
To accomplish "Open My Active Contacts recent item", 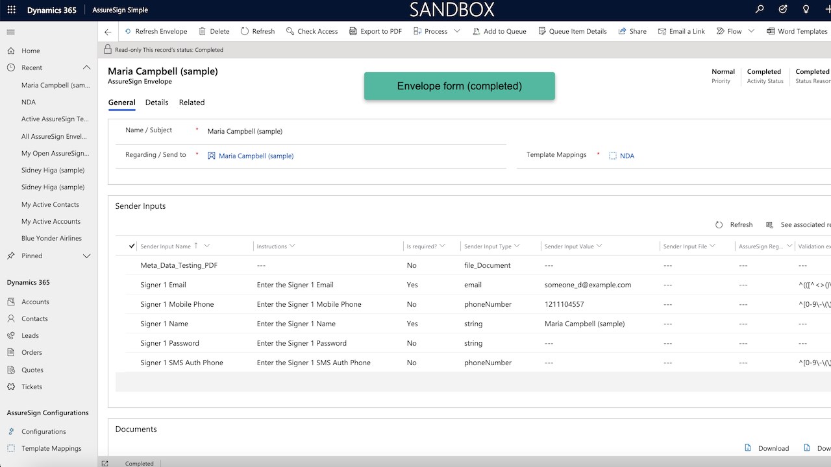I will pyautogui.click(x=50, y=204).
